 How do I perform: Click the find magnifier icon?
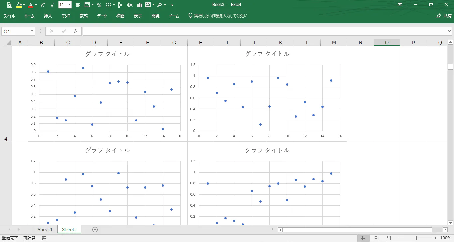click(159, 5)
